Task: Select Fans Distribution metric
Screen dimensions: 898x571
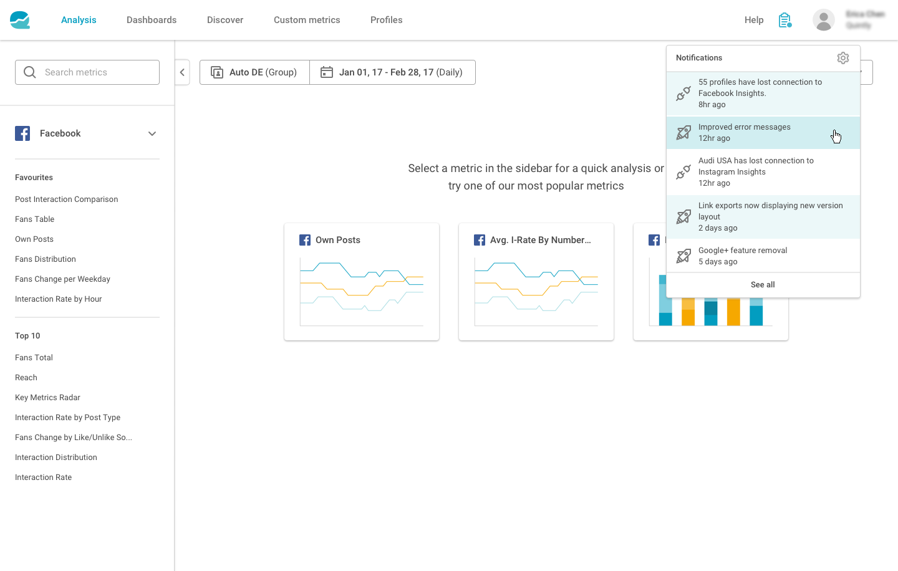Action: pyautogui.click(x=46, y=259)
